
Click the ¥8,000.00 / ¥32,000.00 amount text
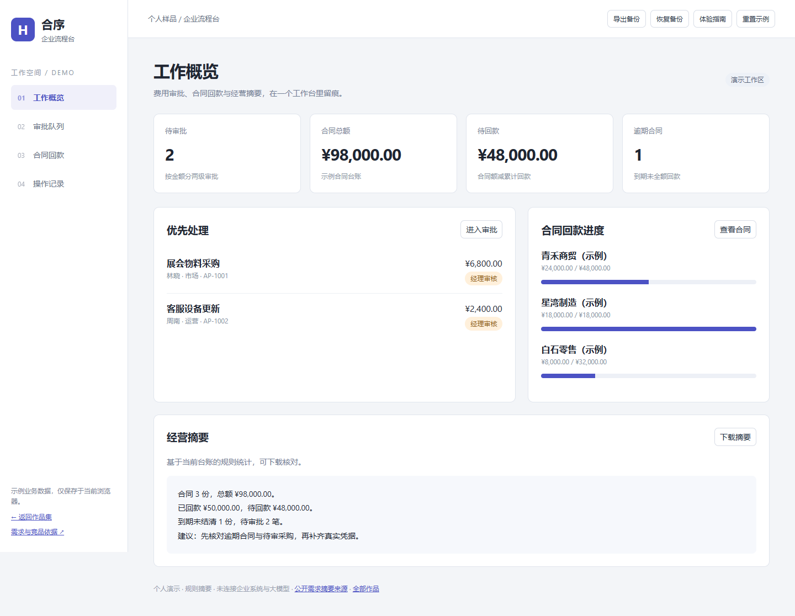click(x=574, y=362)
